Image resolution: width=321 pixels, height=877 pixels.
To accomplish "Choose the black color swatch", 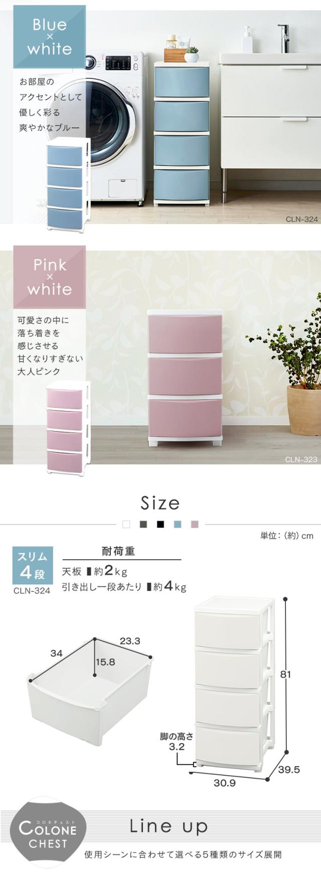I will 160,524.
